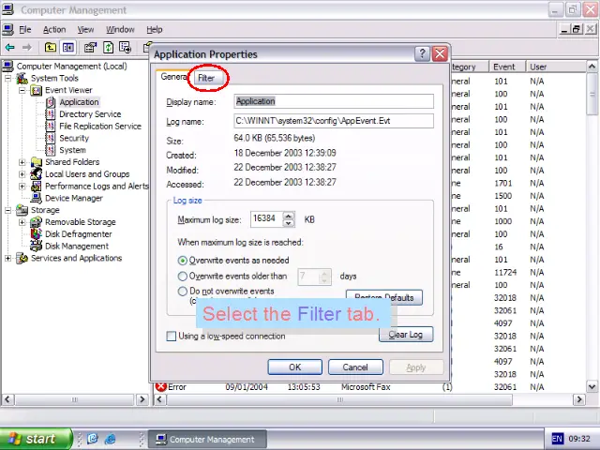The height and width of the screenshot is (450, 600).
Task: Check Using a low-speed connection box
Action: pos(171,336)
